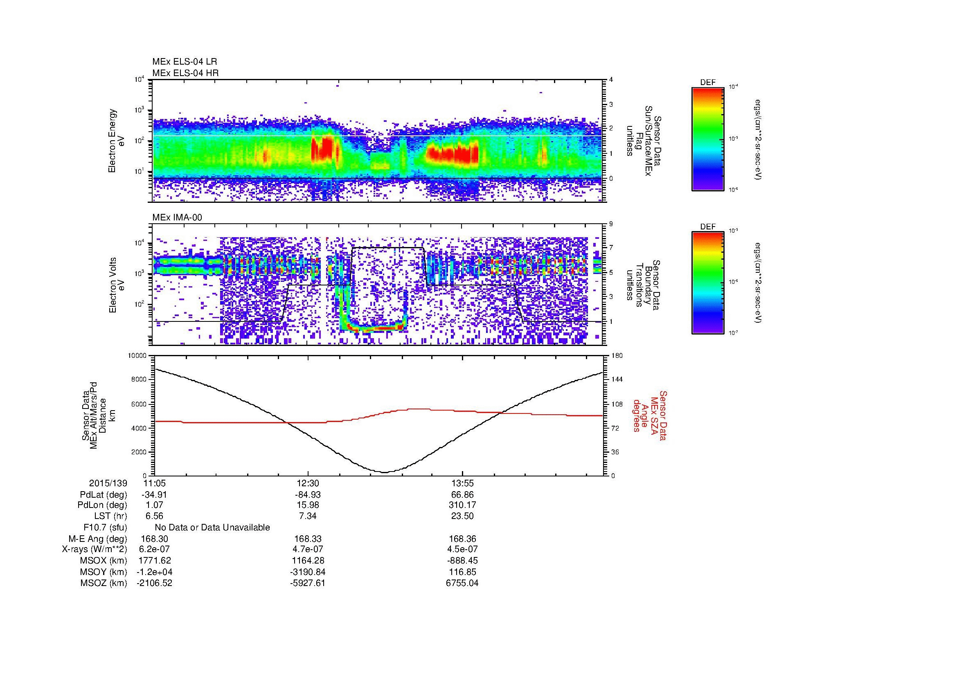Viewport: 957px width, 676px height.
Task: Click the '10000' altitude axis tick label
Action: (137, 356)
